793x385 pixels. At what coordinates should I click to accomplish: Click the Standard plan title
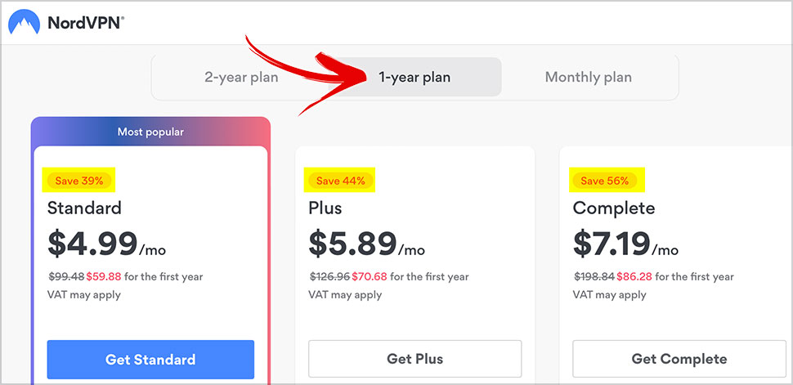point(84,208)
